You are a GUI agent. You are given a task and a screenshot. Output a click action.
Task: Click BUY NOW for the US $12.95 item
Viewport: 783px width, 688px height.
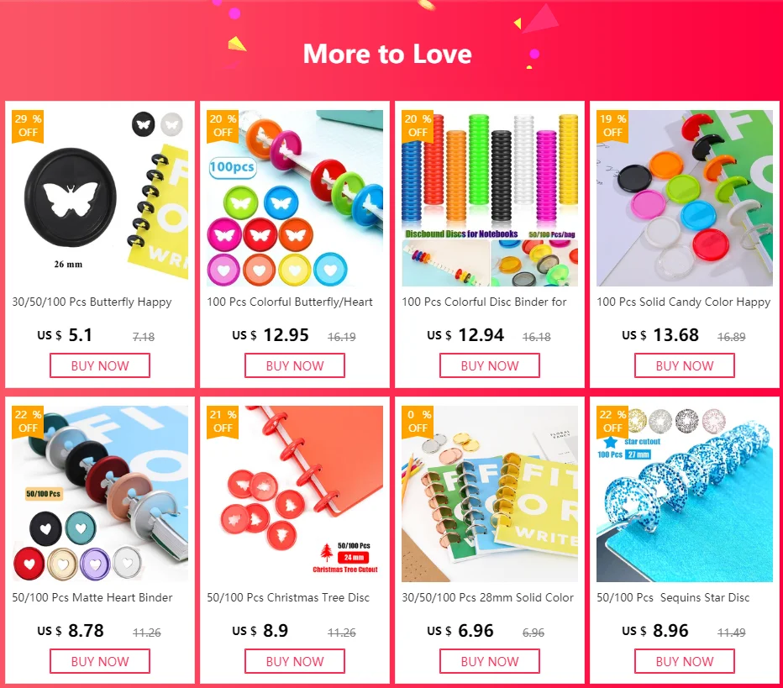[x=295, y=365]
